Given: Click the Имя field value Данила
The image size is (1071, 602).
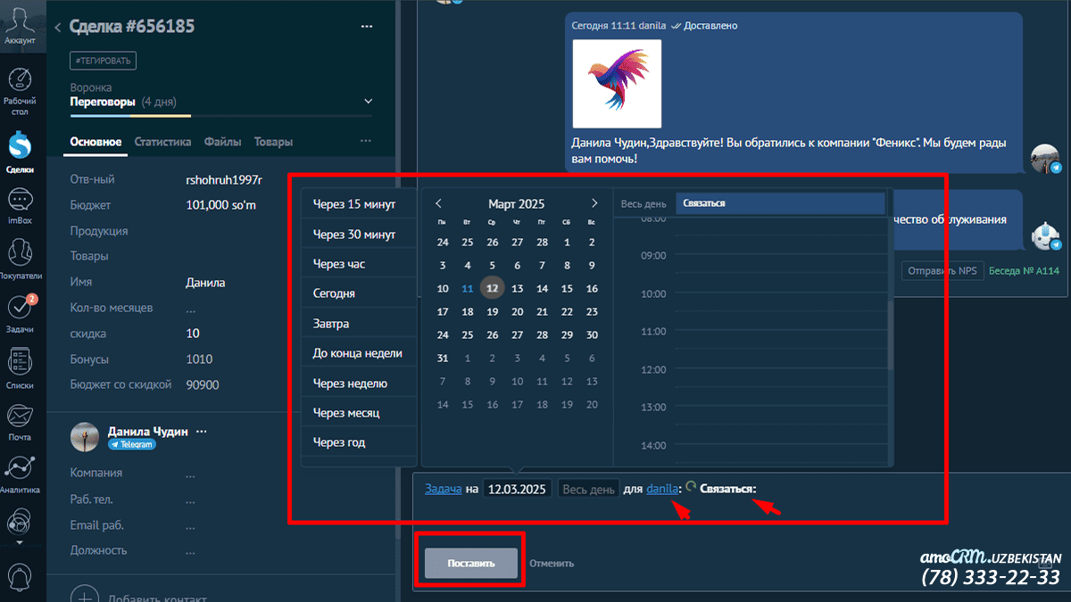Looking at the screenshot, I should click(205, 282).
